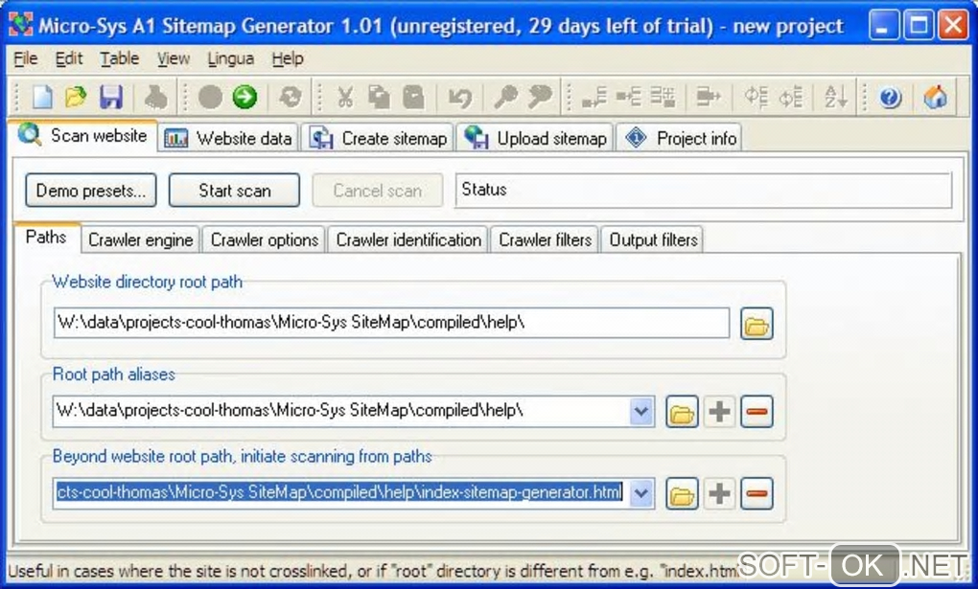This screenshot has height=589, width=978.
Task: Open the Table menu
Action: pos(120,58)
